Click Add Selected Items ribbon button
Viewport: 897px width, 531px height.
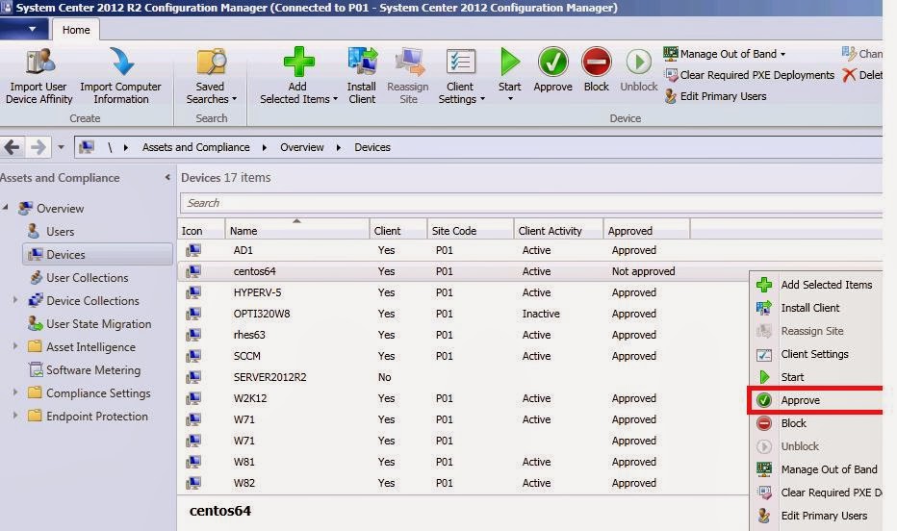click(298, 77)
